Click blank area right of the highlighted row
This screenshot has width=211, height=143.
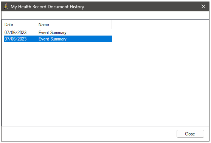click(160, 39)
